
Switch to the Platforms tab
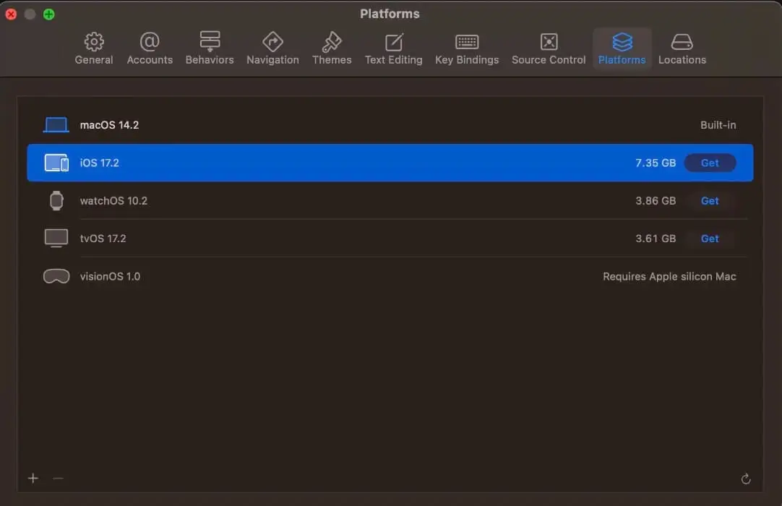click(x=622, y=48)
